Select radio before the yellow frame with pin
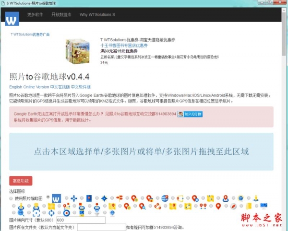This screenshot has height=231, width=288. click(173, 198)
